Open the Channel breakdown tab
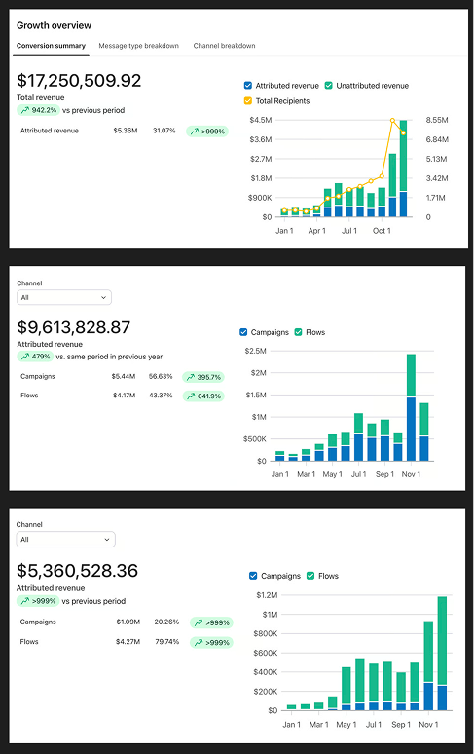 [224, 46]
